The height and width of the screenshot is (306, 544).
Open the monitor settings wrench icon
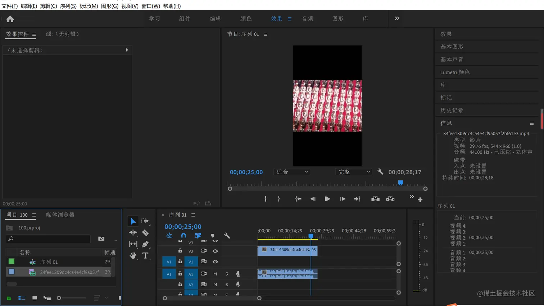pos(380,172)
